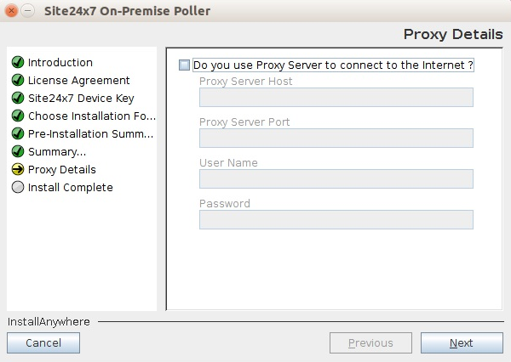The image size is (511, 362).
Task: Click the checkmark icon next to License Agreement
Action: click(17, 81)
